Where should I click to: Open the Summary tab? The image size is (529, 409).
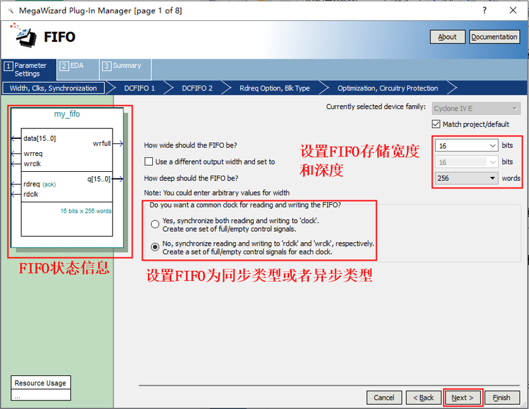(125, 70)
